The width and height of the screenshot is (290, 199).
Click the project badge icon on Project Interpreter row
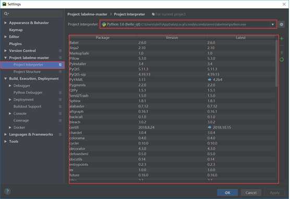(60, 64)
